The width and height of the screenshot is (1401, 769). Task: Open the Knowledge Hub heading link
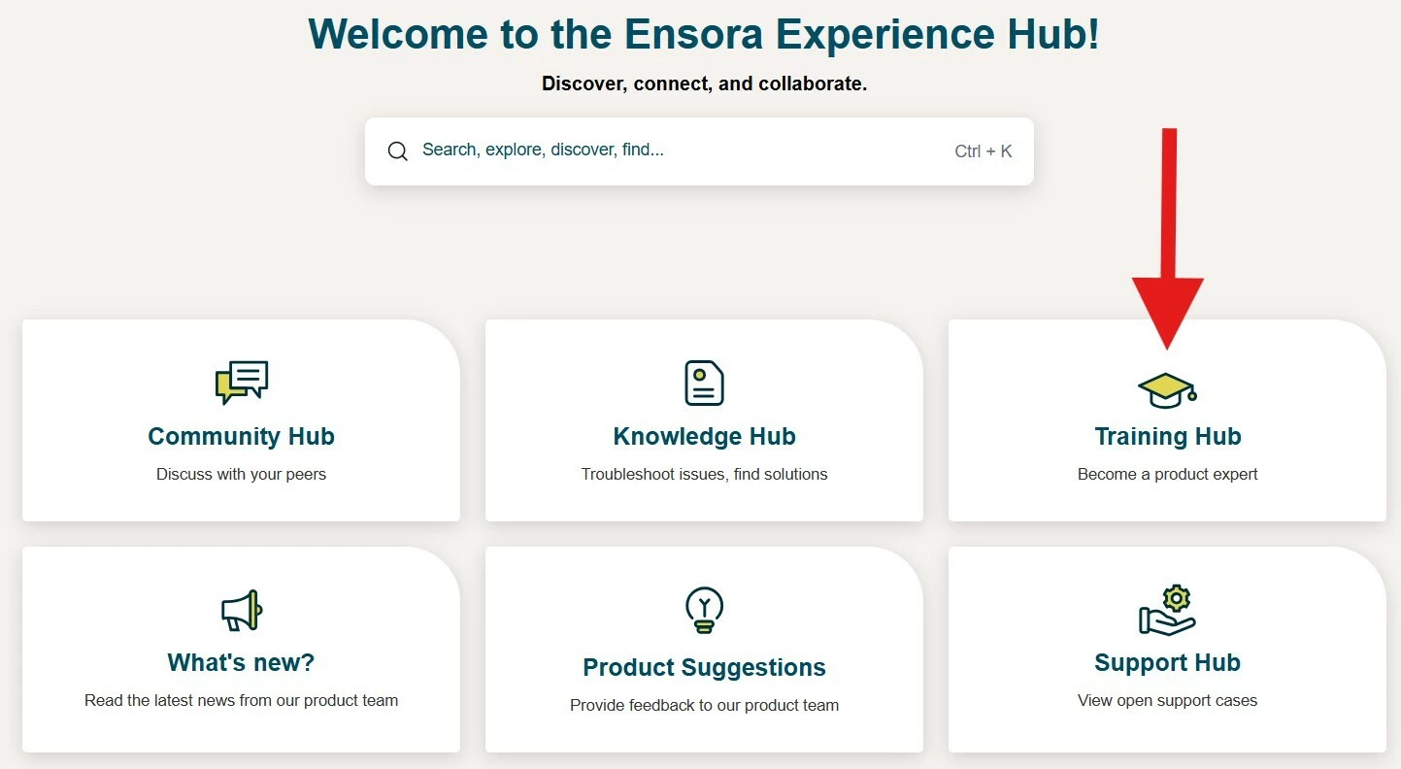(704, 437)
